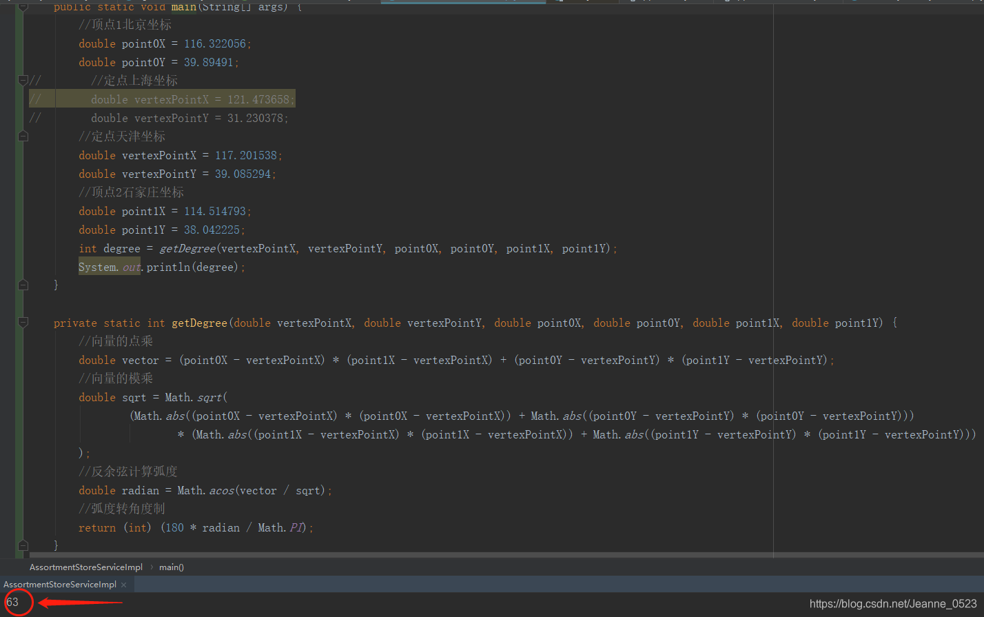Collapse the commented Shanghai coordinates fold marker

pyautogui.click(x=23, y=81)
